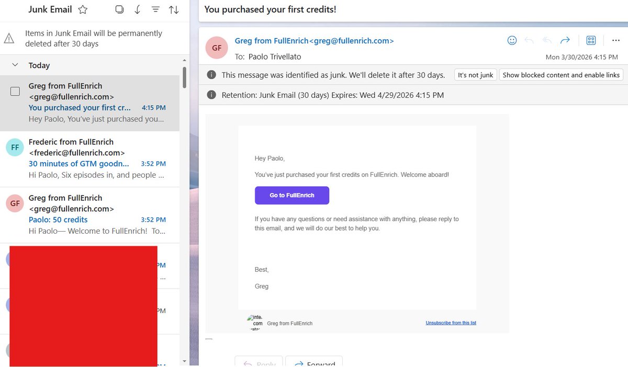Screen dimensions: 628x367
Task: Click the info icon beside junk identification notice
Action: 211,75
